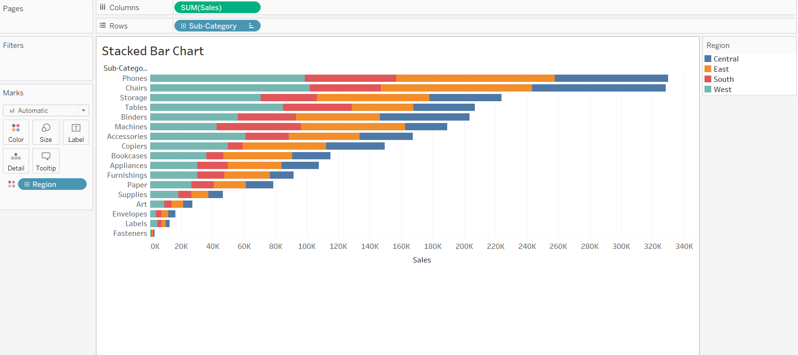Image resolution: width=798 pixels, height=355 pixels.
Task: Expand the Sub-Category pill plus sign
Action: (183, 26)
